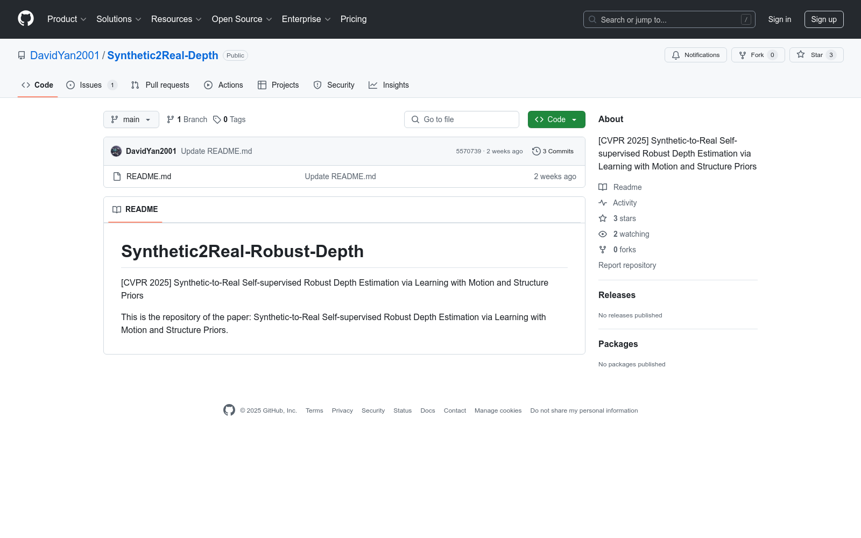The width and height of the screenshot is (861, 538).
Task: Open the footer Terms link
Action: pyautogui.click(x=314, y=410)
